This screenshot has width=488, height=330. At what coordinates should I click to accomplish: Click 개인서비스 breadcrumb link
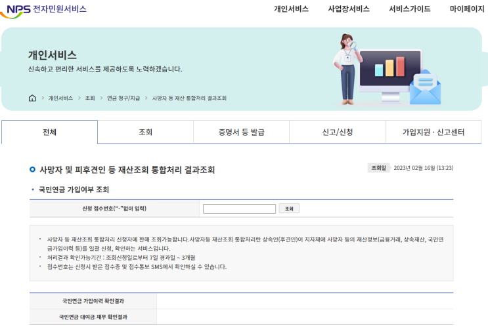(x=60, y=98)
